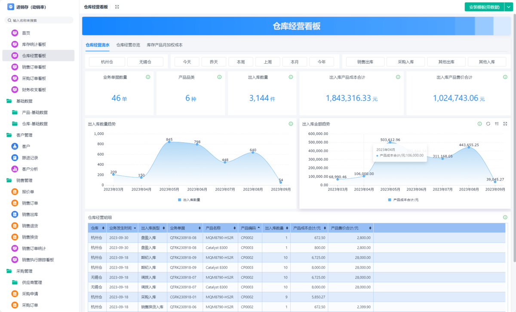This screenshot has width=516, height=312.
Task: Open 销售出库 form icon
Action: (15, 214)
